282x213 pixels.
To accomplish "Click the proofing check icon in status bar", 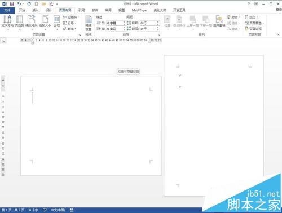I will 45,210.
